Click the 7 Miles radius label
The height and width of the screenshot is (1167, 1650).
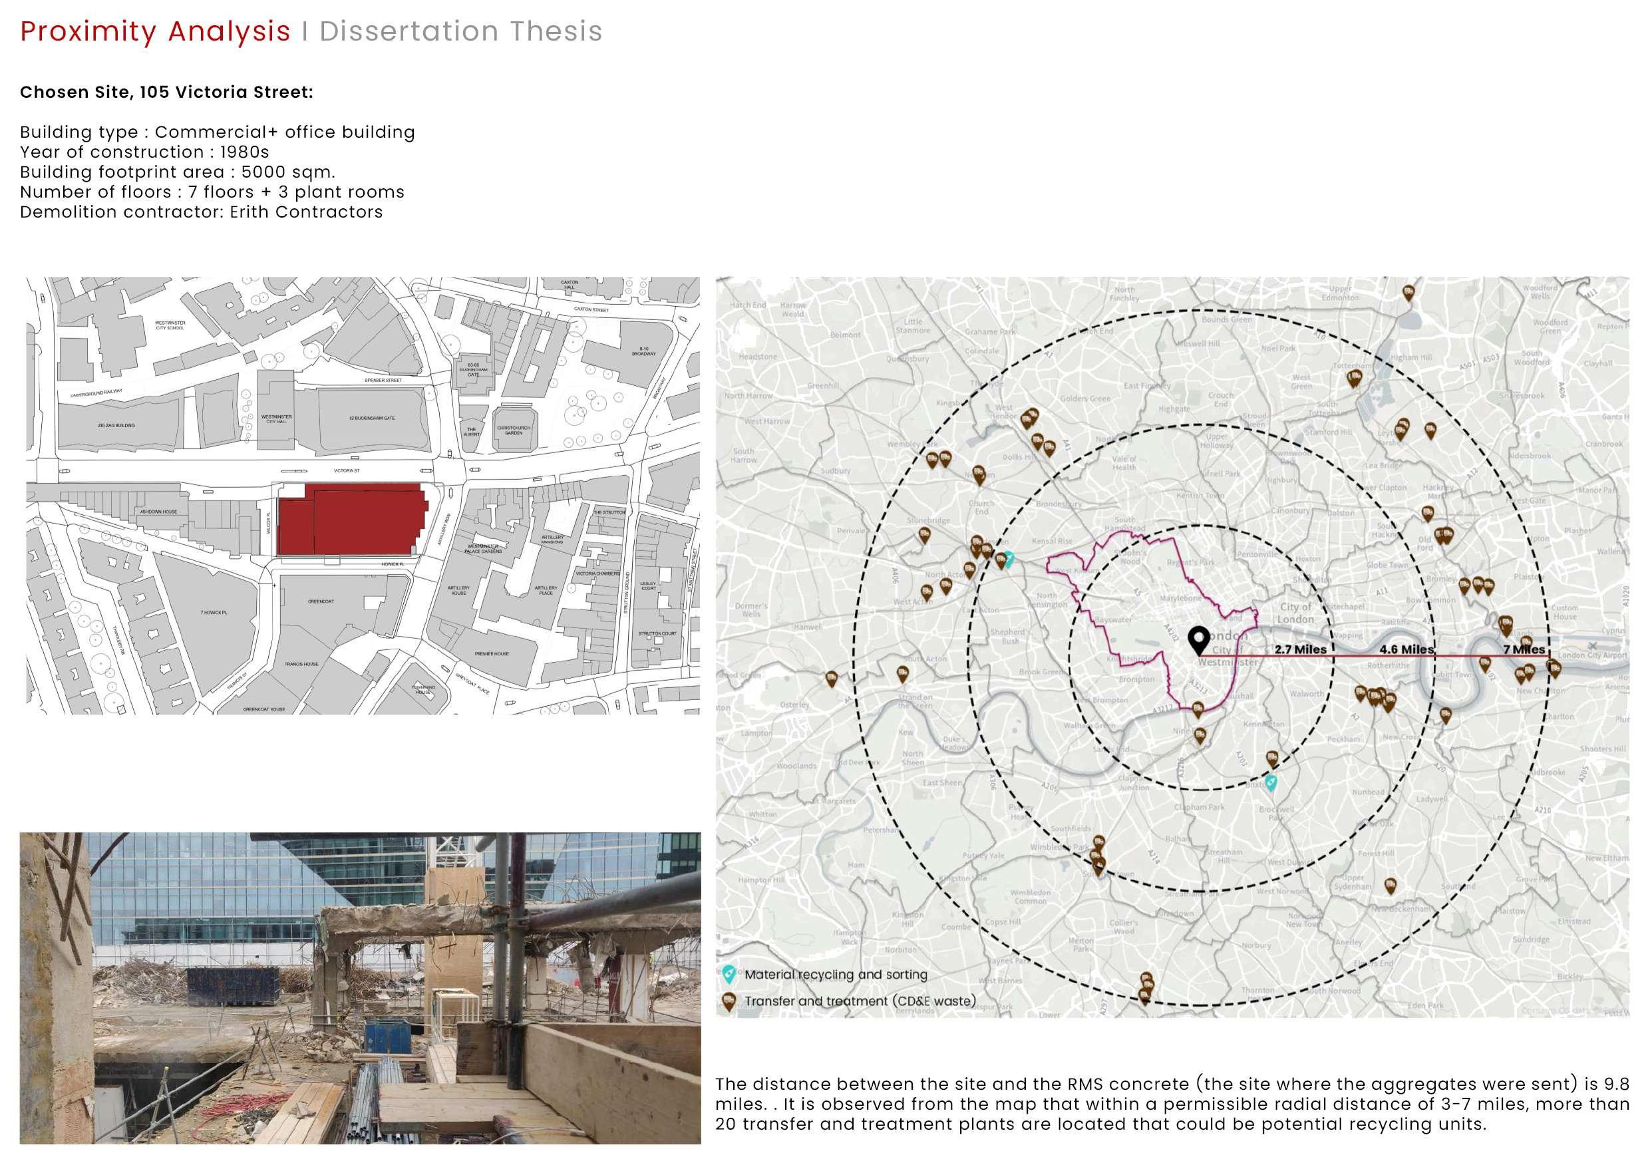[x=1524, y=649]
